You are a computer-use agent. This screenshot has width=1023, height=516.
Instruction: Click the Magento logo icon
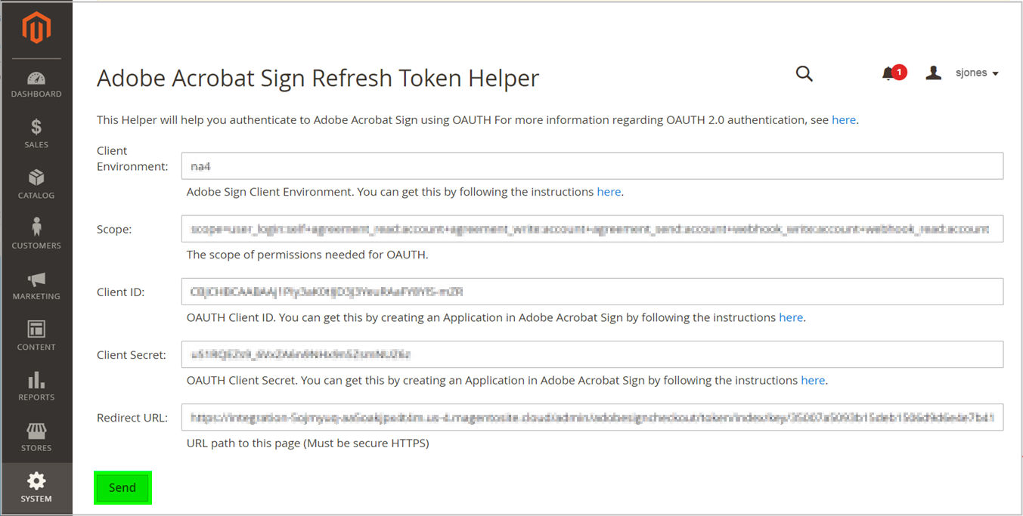[36, 28]
